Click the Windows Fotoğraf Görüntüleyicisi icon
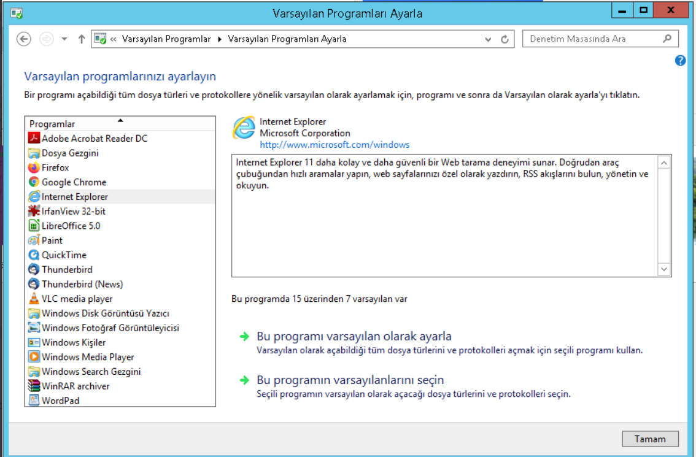This screenshot has width=696, height=457. pos(34,328)
